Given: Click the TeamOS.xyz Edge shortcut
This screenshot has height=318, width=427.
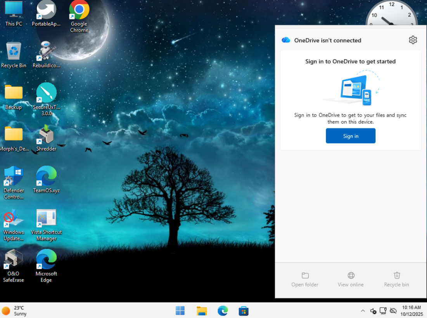Looking at the screenshot, I should 46,177.
